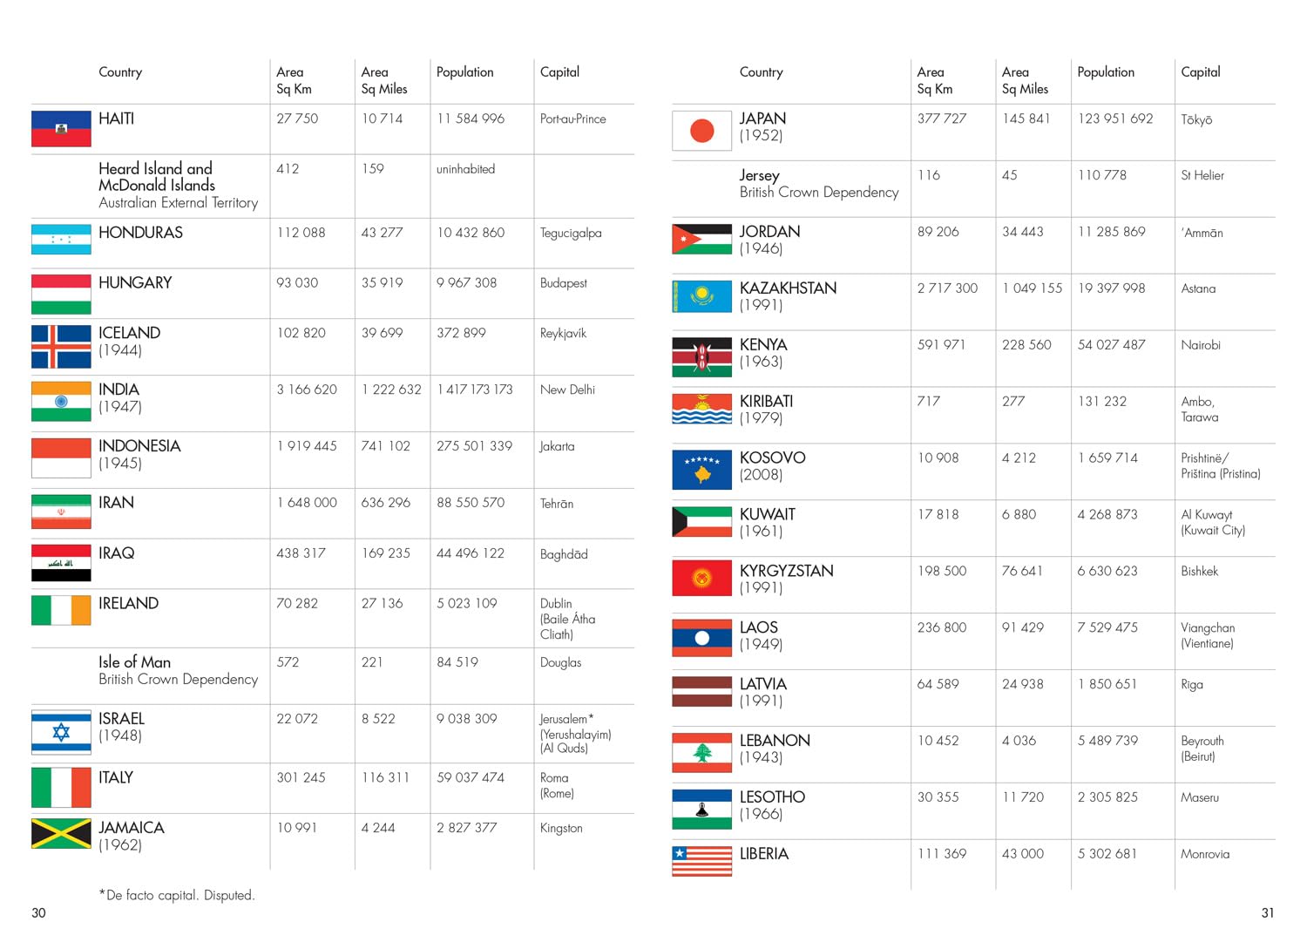Select the capital Reykjavík text
Image resolution: width=1307 pixels, height=949 pixels.
coord(563,334)
